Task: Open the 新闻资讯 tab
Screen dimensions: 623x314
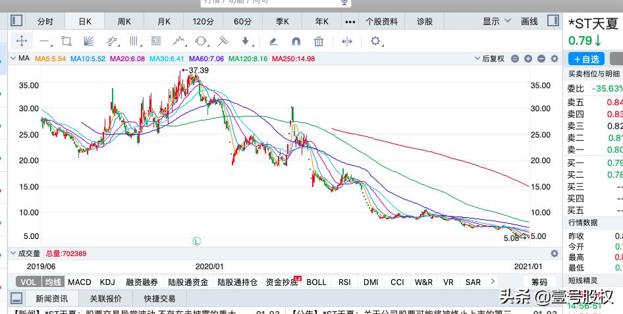Action: tap(51, 298)
